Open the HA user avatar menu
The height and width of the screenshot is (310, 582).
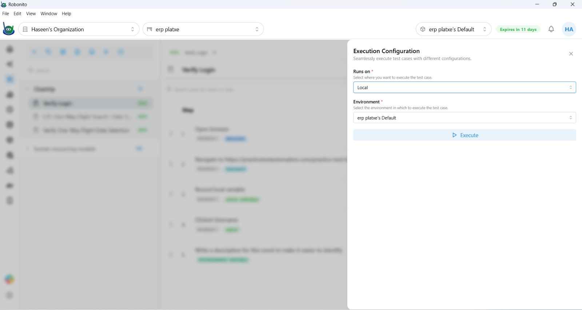point(569,29)
